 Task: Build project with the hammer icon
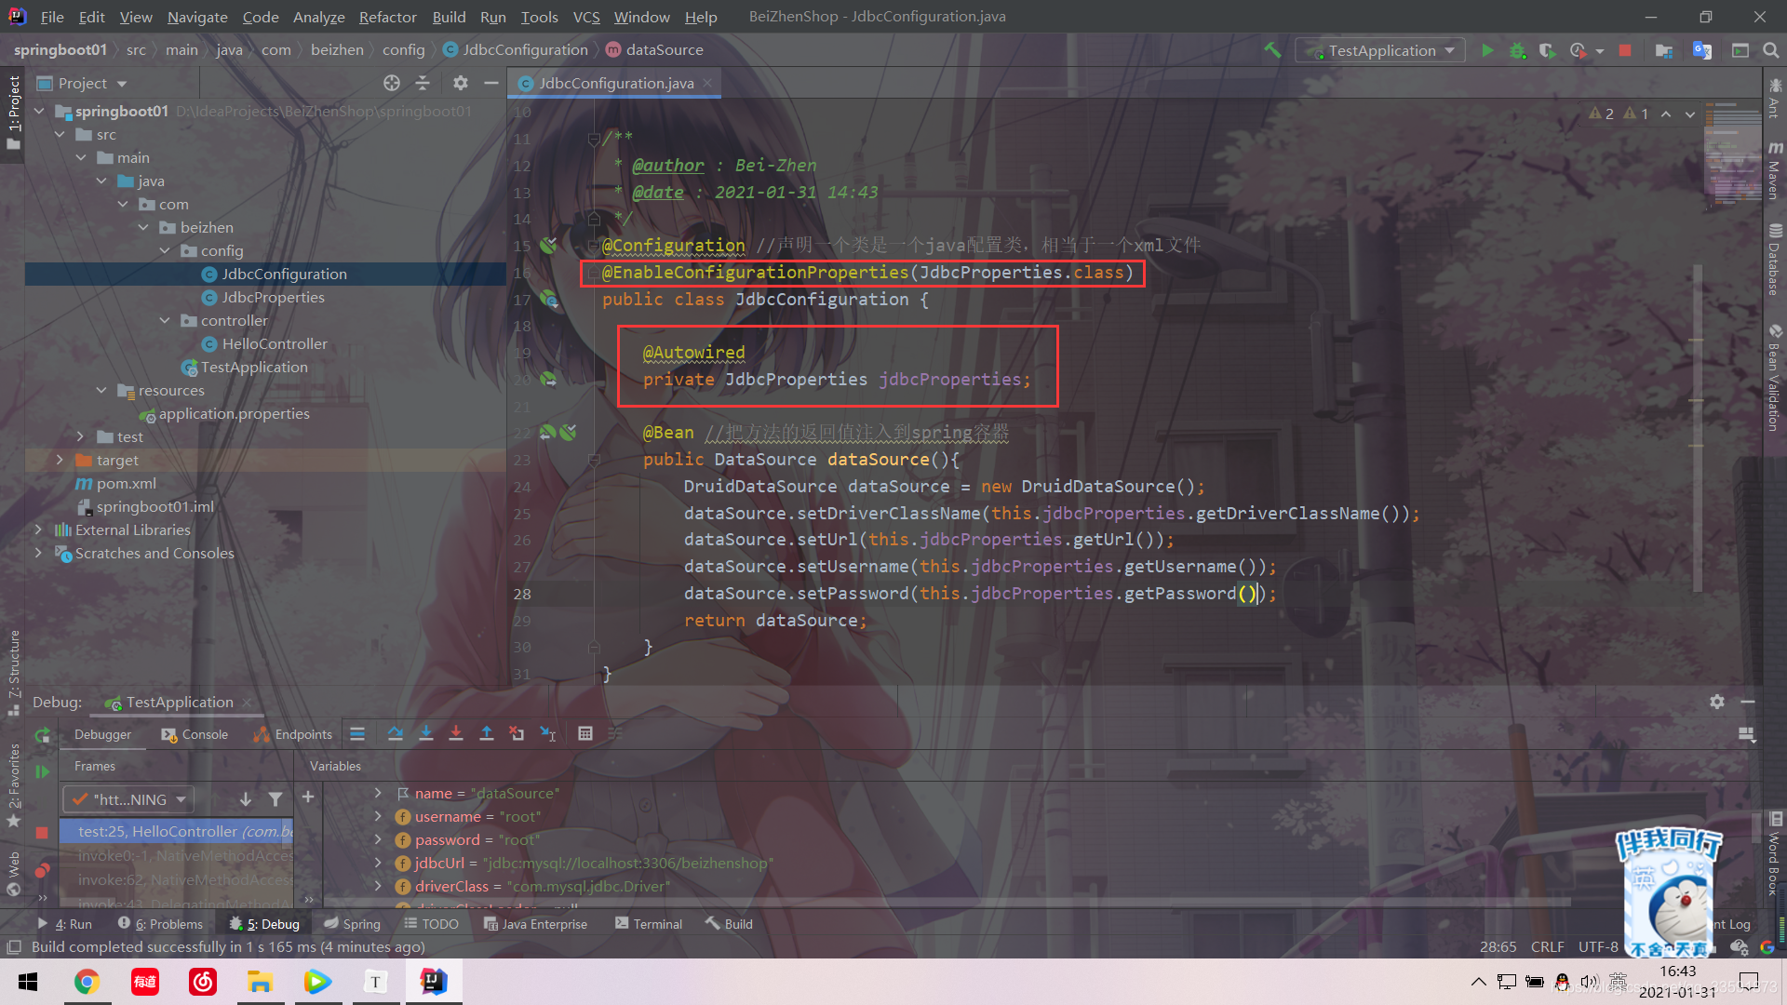1272,50
